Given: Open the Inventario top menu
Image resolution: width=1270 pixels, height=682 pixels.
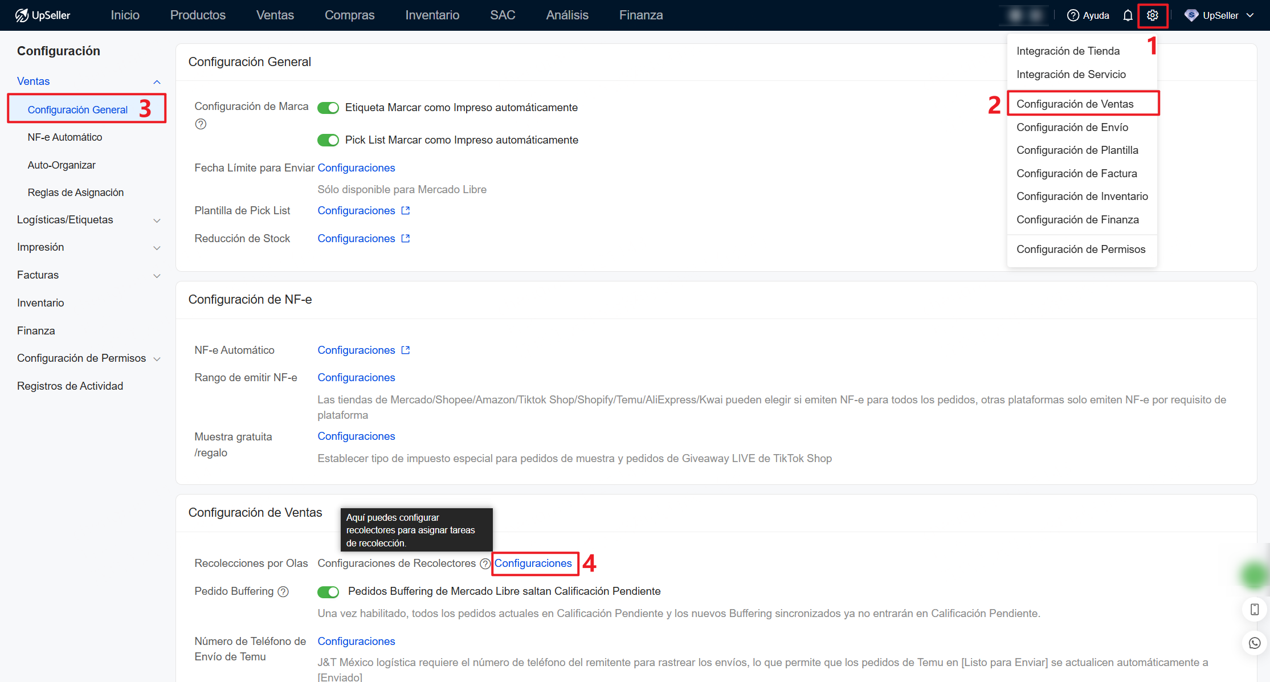Looking at the screenshot, I should [x=432, y=15].
